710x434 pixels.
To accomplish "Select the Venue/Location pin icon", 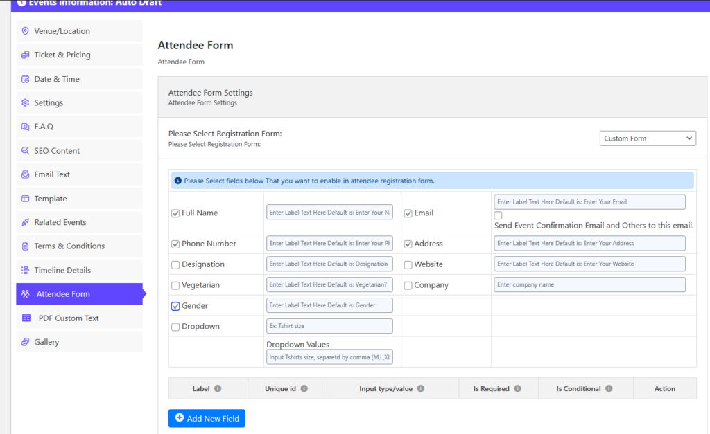I will (x=25, y=30).
